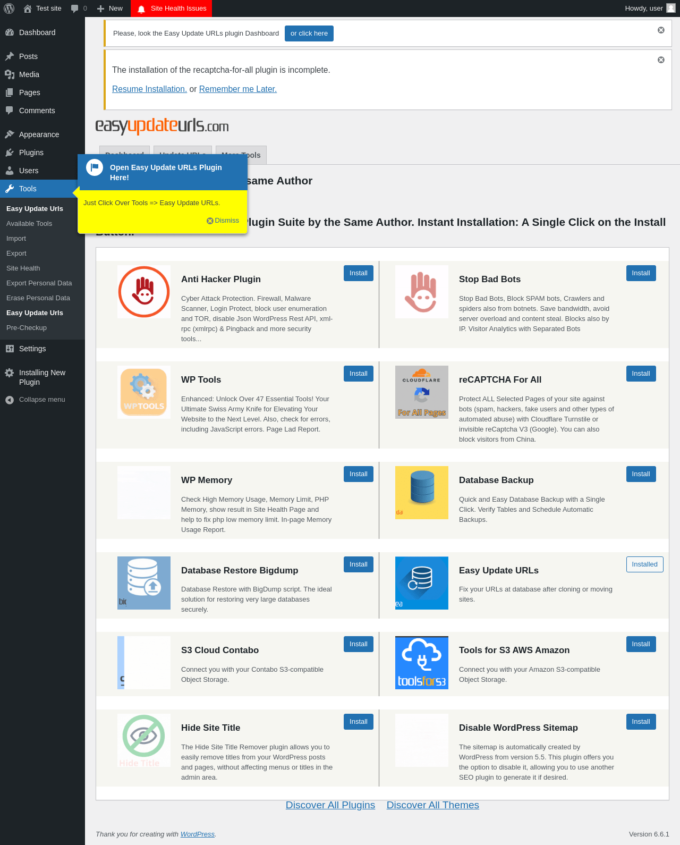Click the New content plus item
This screenshot has width=680, height=845.
click(x=110, y=9)
